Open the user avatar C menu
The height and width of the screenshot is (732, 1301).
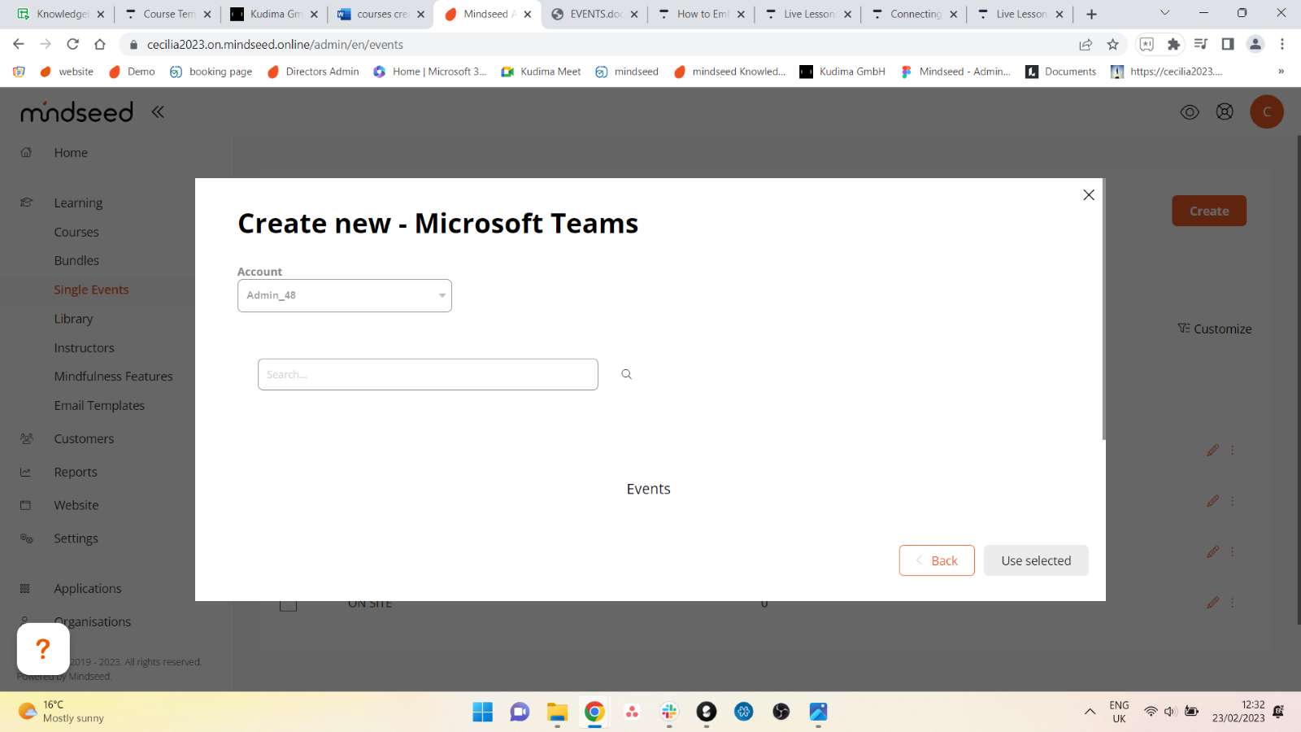tap(1267, 111)
